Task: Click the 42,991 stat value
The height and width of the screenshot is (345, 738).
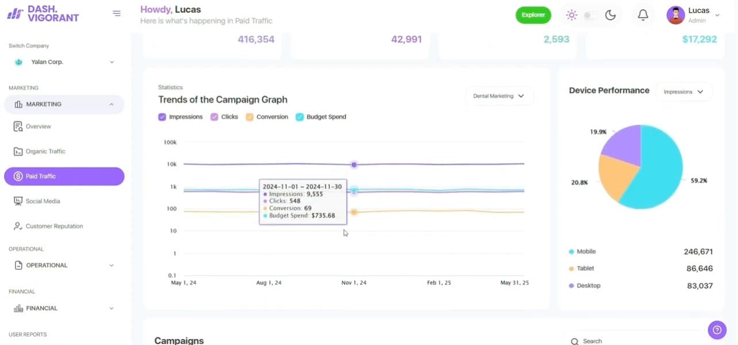Action: [x=406, y=40]
